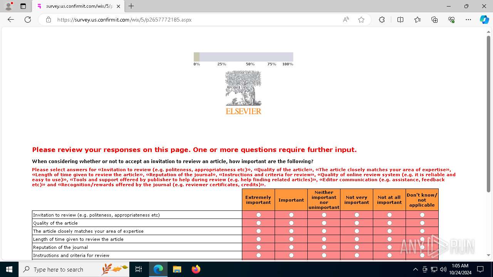The width and height of the screenshot is (493, 277).
Task: Select Extremely important for Invitation to review
Action: point(258,215)
